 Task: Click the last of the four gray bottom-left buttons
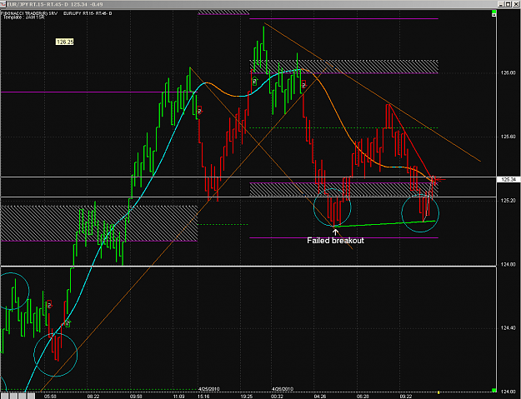coord(31,396)
